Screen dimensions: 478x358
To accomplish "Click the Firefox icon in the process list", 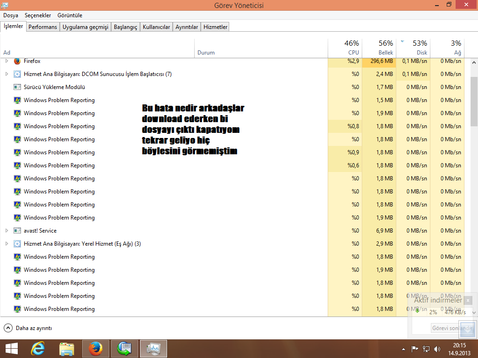I will [x=17, y=61].
